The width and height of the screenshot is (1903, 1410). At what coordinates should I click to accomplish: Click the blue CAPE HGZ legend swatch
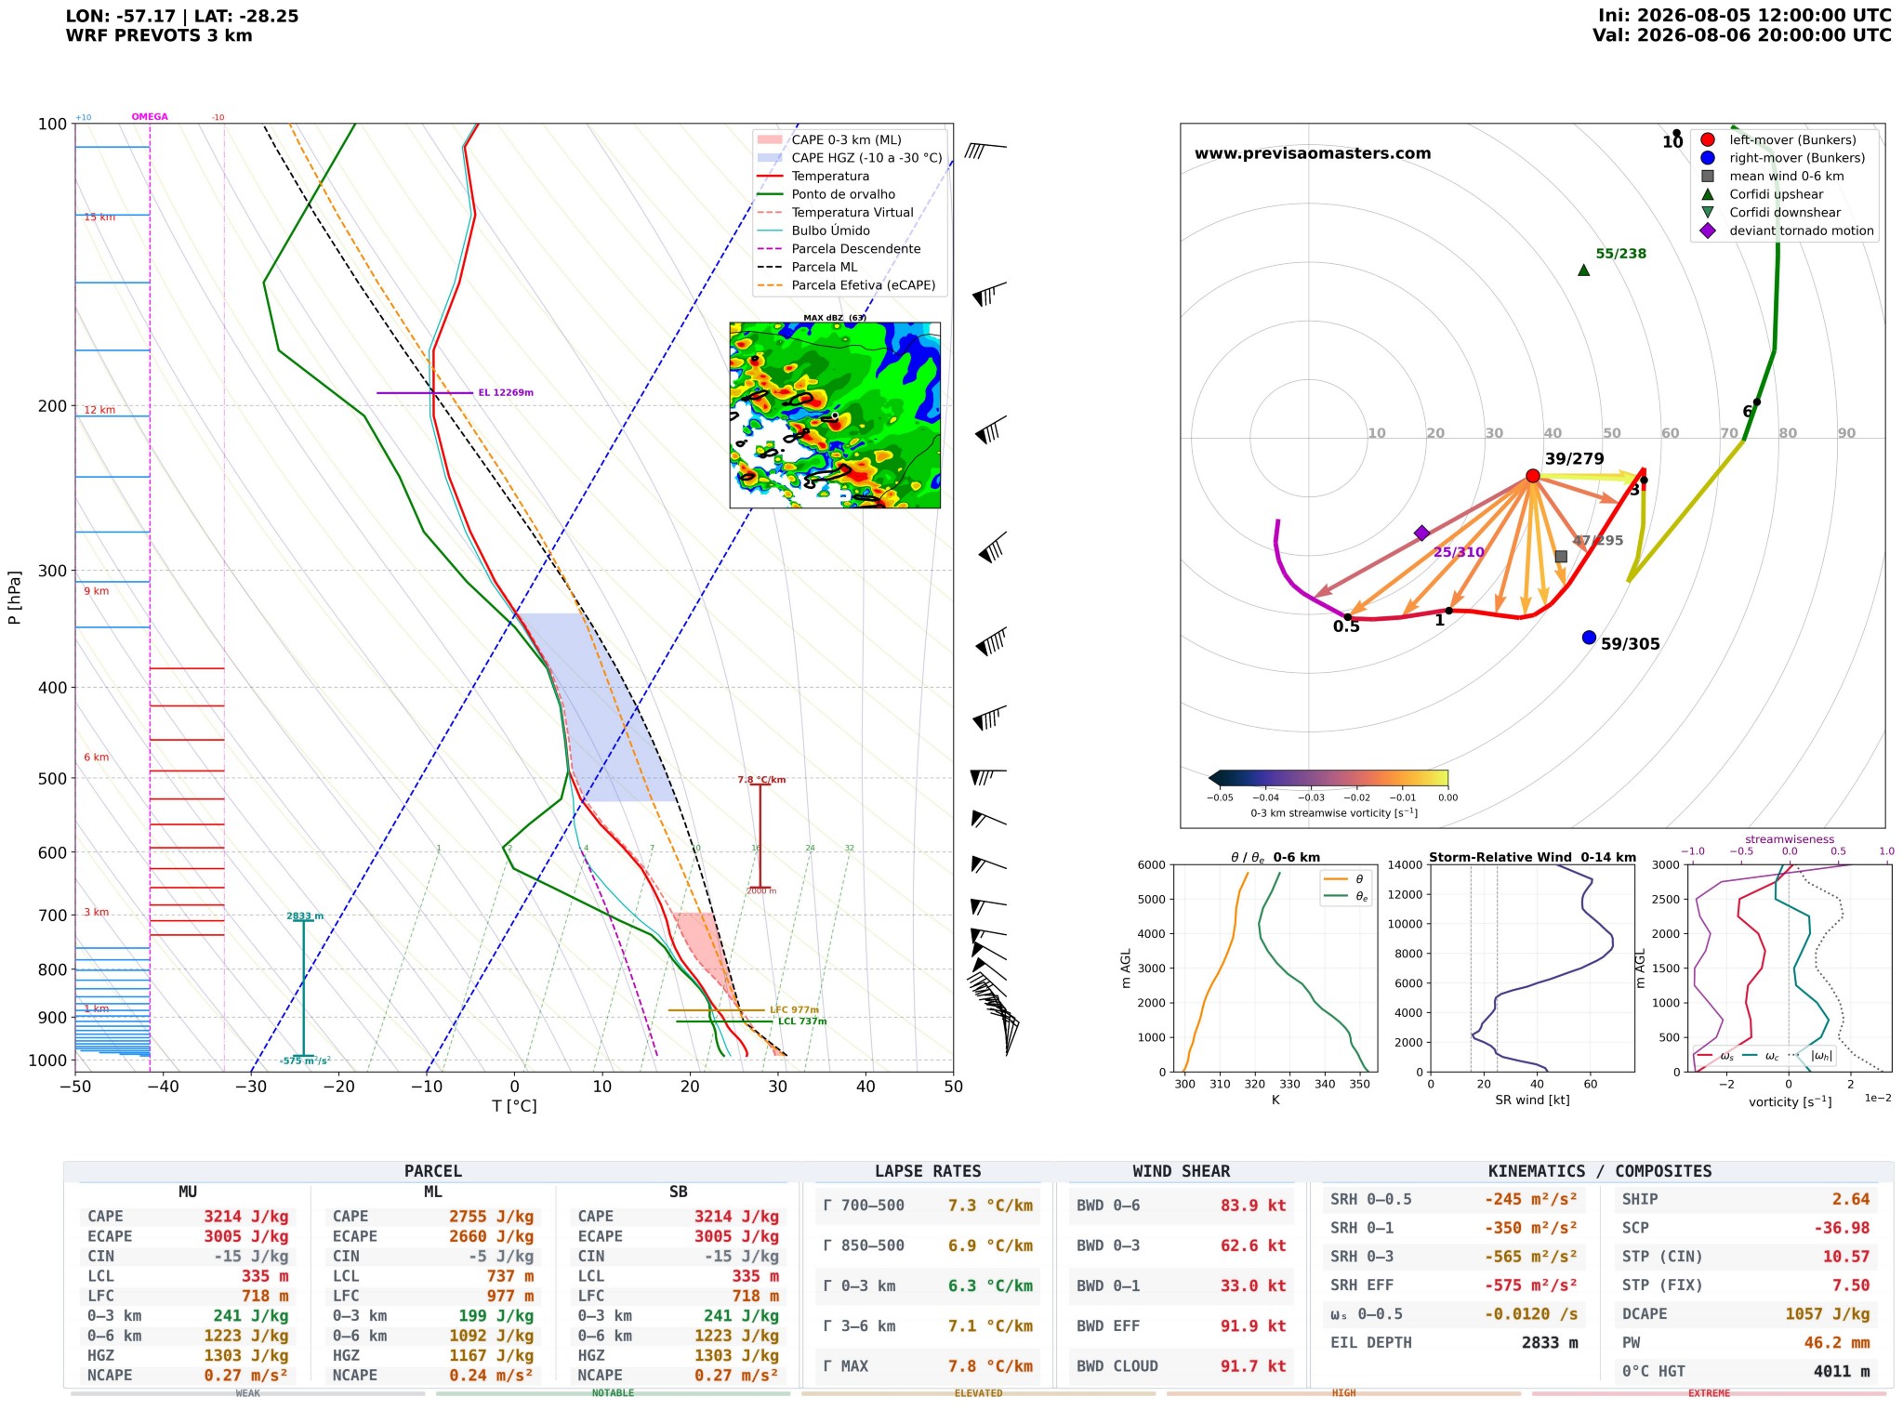point(771,158)
